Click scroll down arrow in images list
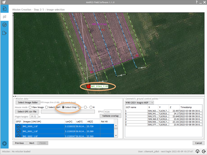Screen dimensions: 207x155 116,135
